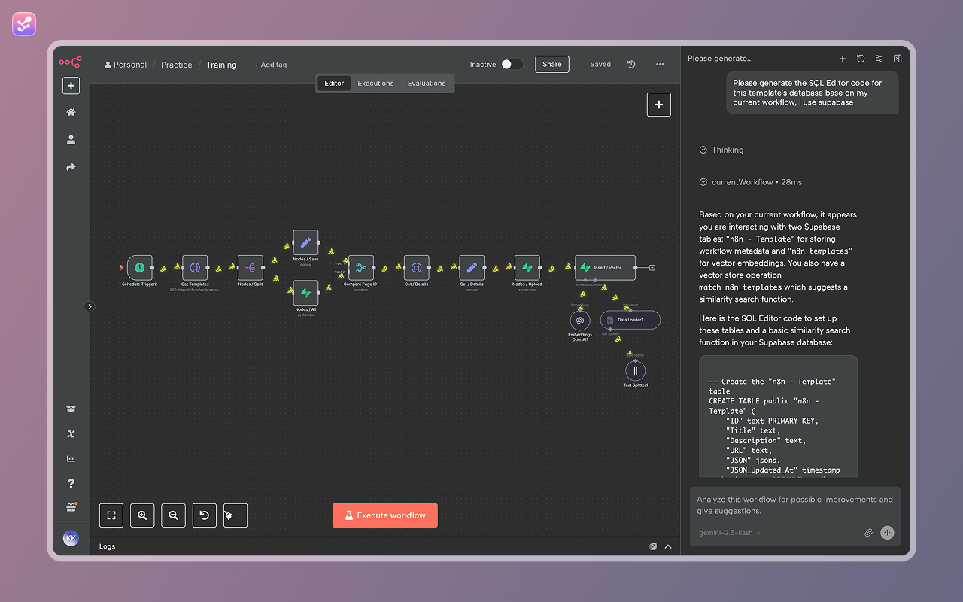Open the Shared arrow icon in sidebar
The height and width of the screenshot is (602, 963).
click(x=71, y=168)
